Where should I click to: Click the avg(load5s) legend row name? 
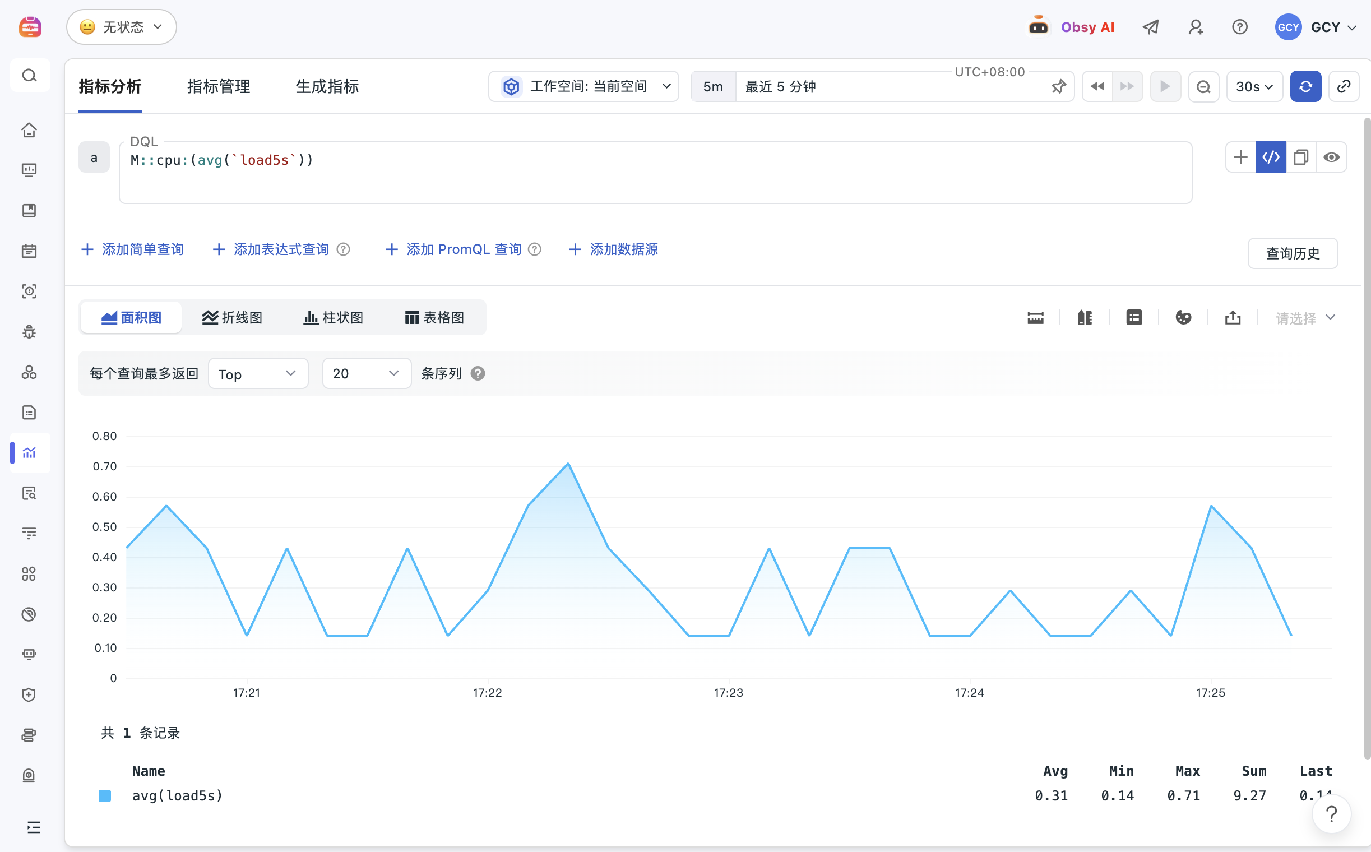178,795
